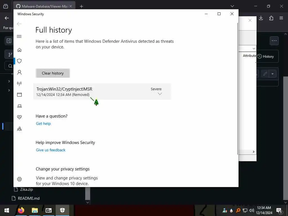Open Virus & threat protection shield icon
Screen dimensions: 288x216
pyautogui.click(x=19, y=61)
